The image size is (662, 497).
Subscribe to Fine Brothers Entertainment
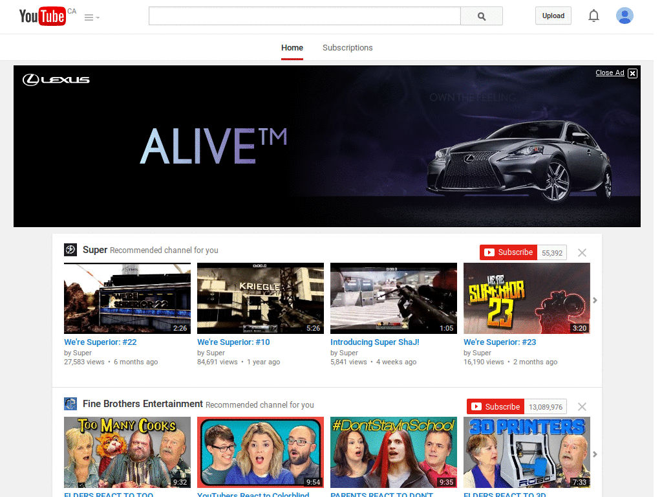496,406
